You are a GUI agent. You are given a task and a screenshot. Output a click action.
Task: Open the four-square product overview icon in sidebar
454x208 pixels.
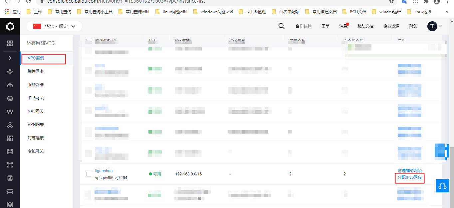click(10, 43)
